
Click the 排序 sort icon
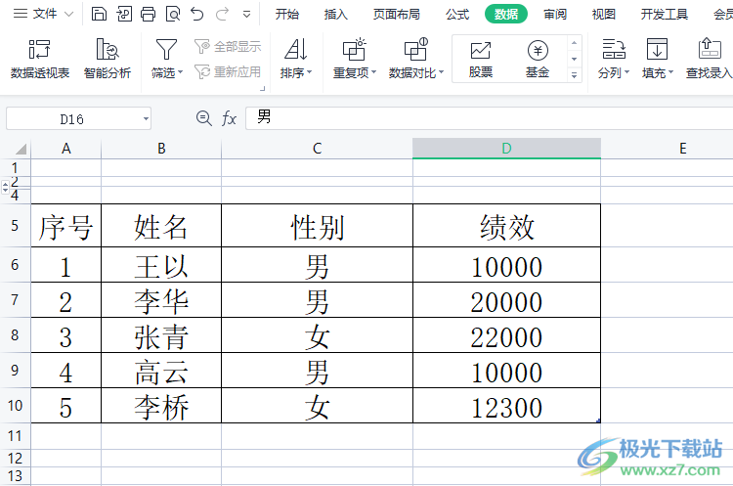[296, 50]
